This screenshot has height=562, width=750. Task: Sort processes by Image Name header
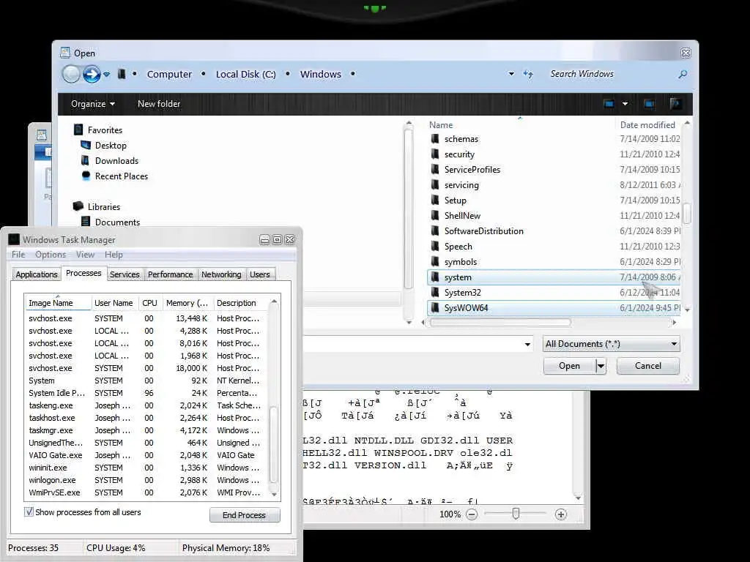click(57, 303)
